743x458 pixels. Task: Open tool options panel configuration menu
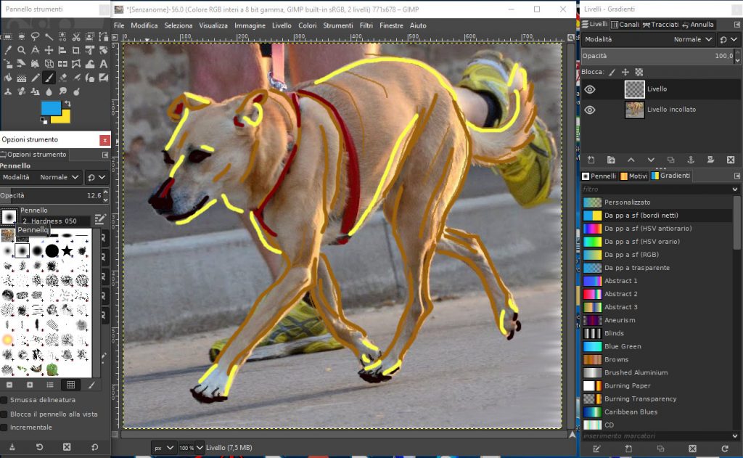105,155
